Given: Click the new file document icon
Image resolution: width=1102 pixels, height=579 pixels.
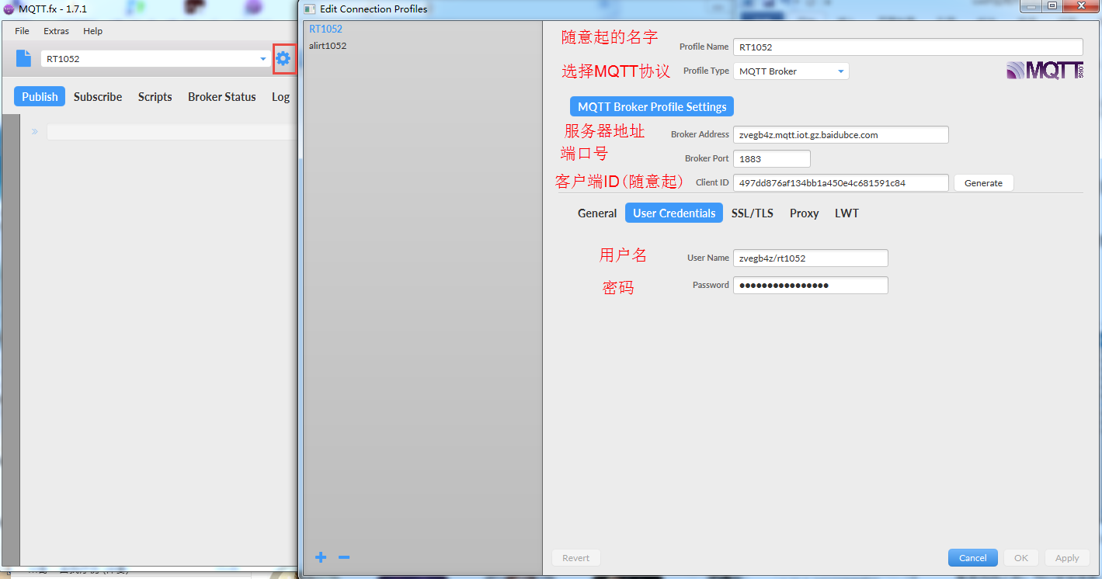Looking at the screenshot, I should click(24, 58).
